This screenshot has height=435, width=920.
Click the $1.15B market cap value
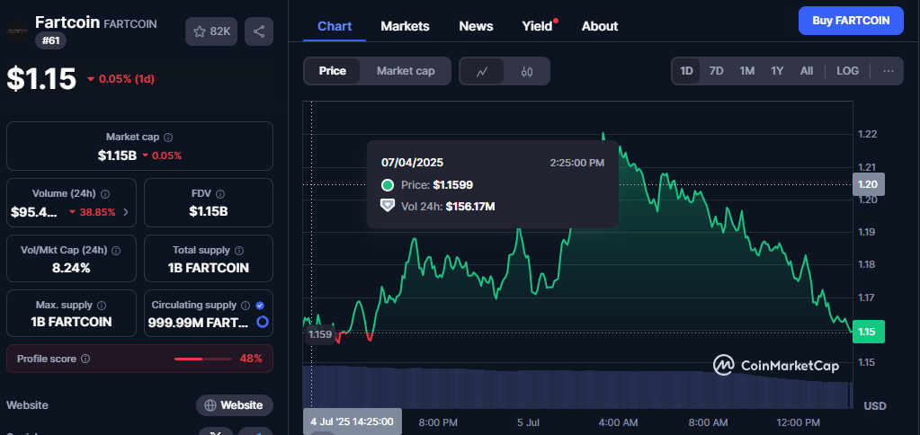(117, 156)
